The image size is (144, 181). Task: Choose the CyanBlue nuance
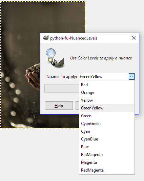[x=107, y=139]
